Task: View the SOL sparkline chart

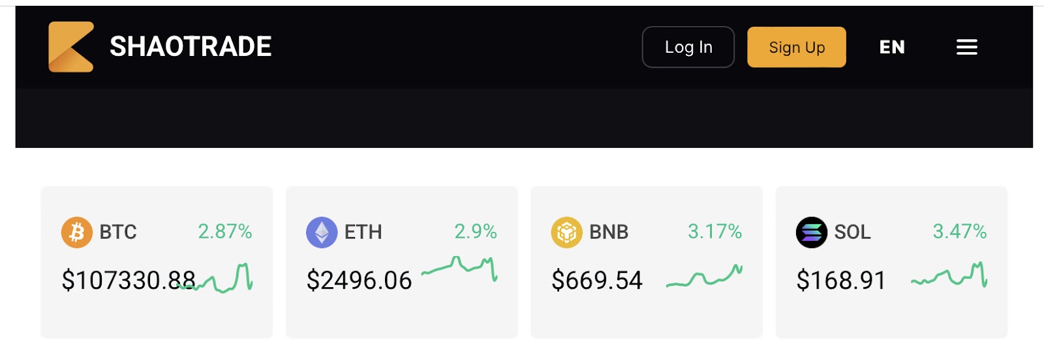Action: (x=949, y=275)
